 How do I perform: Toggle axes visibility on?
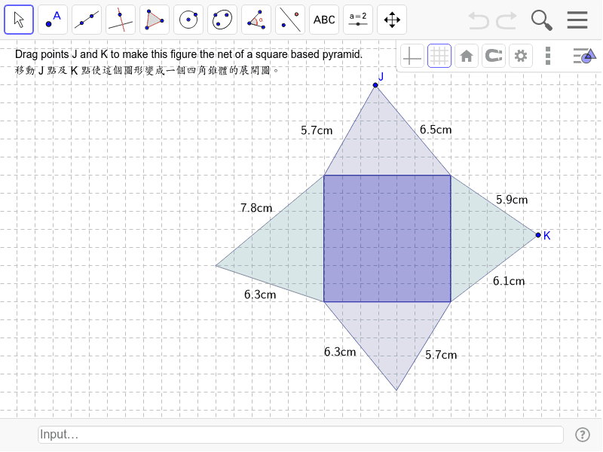[x=412, y=55]
